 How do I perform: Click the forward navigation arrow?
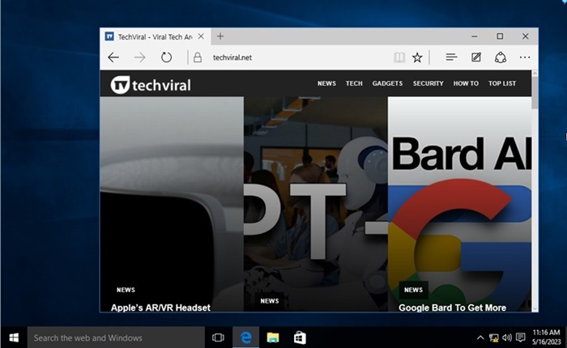[x=139, y=57]
